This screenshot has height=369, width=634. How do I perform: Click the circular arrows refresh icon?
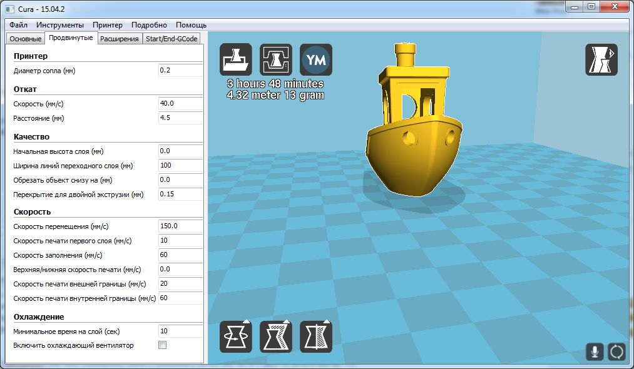616,351
